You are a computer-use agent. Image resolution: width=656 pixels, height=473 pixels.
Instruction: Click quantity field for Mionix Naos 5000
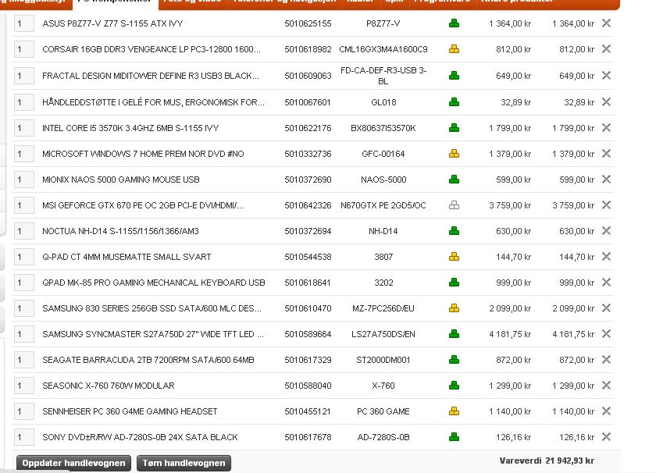pos(24,180)
